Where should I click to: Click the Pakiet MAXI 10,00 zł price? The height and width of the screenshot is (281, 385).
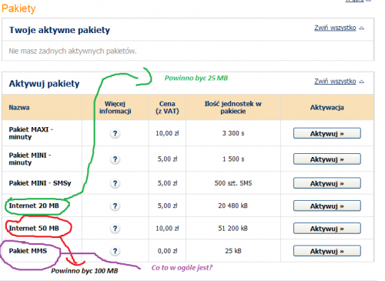pos(167,133)
